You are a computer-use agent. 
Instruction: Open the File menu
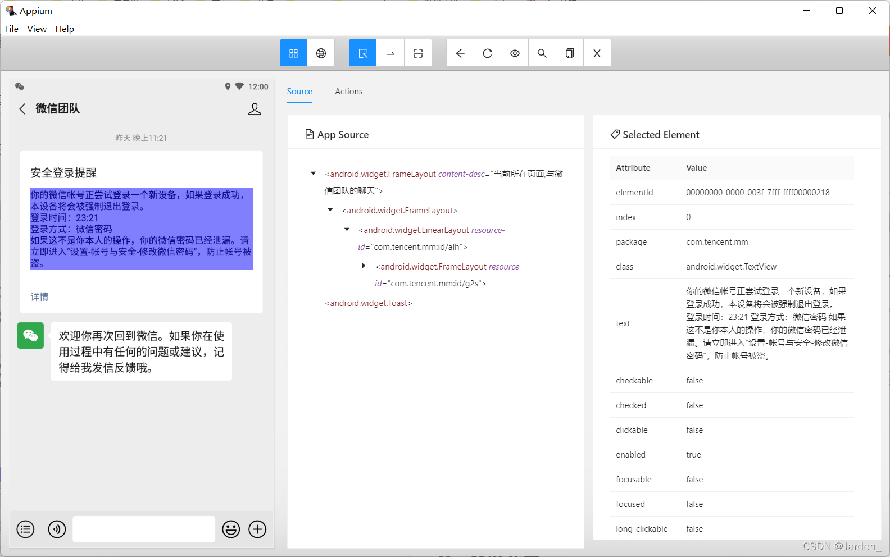[12, 29]
